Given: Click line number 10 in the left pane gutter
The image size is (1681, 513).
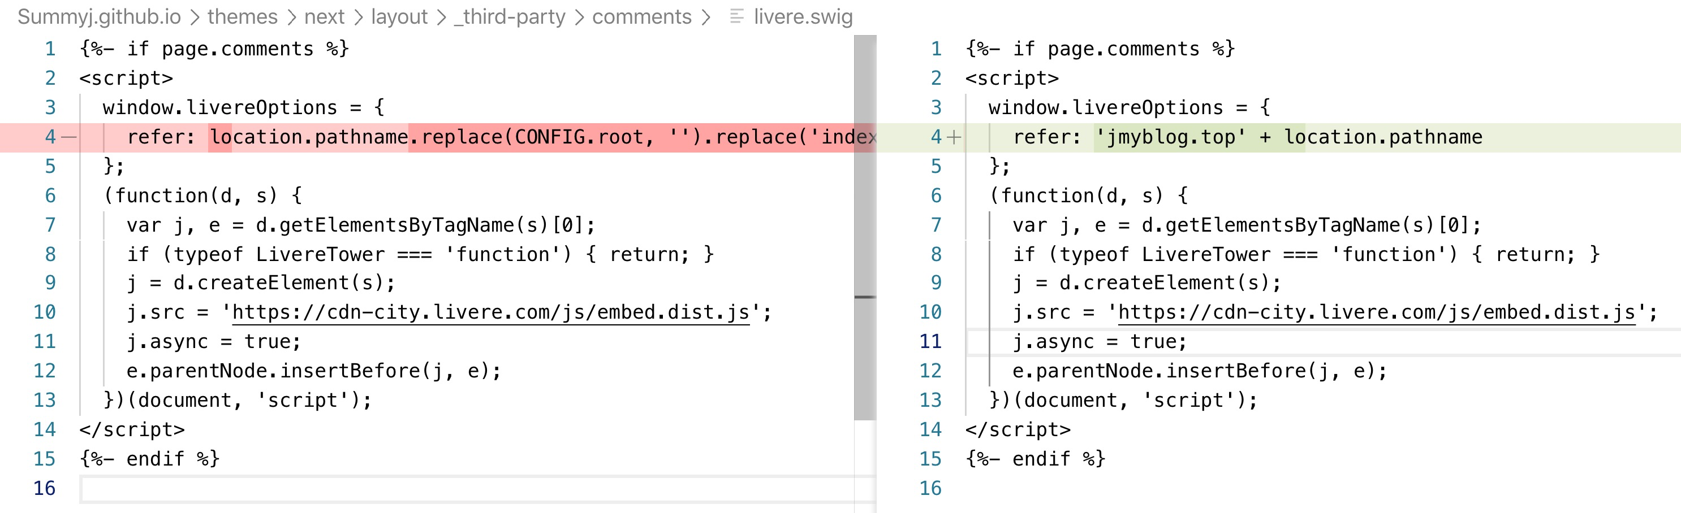Looking at the screenshot, I should coord(44,312).
